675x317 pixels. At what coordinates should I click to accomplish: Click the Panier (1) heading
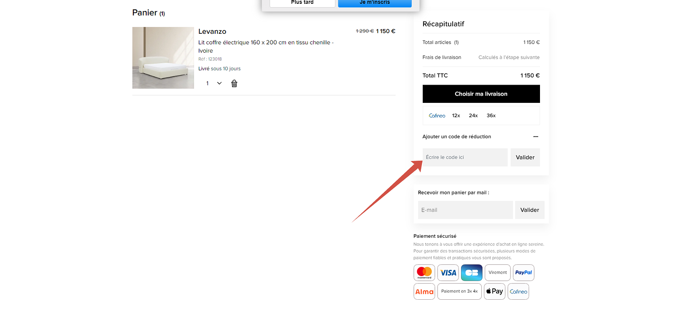click(x=148, y=13)
